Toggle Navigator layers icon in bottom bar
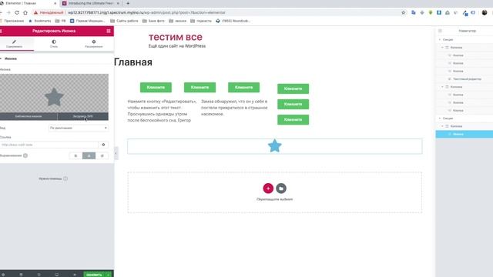Image resolution: width=493 pixels, height=277 pixels. pyautogui.click(x=21, y=275)
